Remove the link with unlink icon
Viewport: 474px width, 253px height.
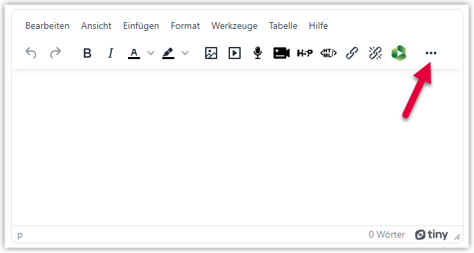pyautogui.click(x=375, y=53)
